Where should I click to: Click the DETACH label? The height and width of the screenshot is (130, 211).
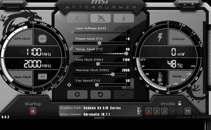point(99,118)
